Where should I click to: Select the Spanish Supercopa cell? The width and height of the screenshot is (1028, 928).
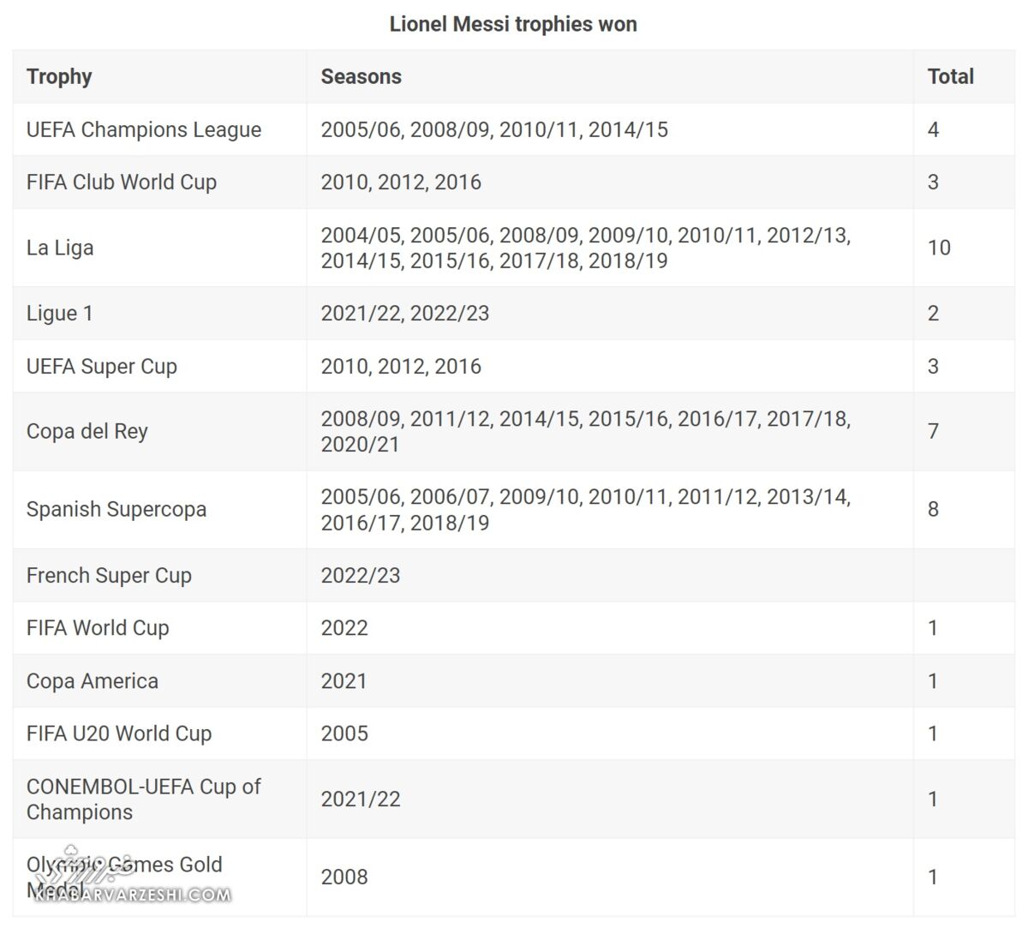coord(117,509)
